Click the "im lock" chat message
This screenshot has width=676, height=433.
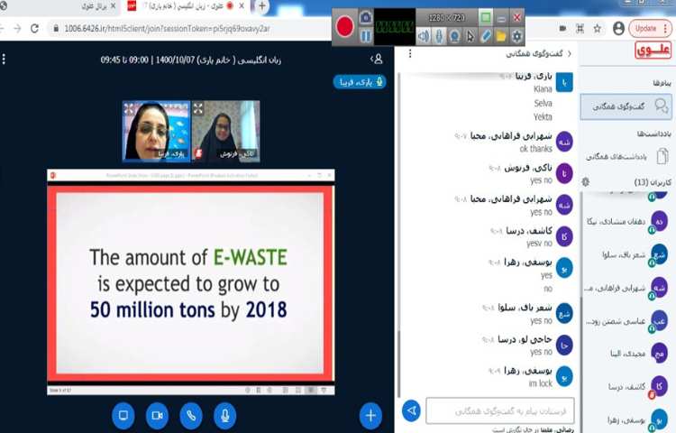(x=541, y=383)
